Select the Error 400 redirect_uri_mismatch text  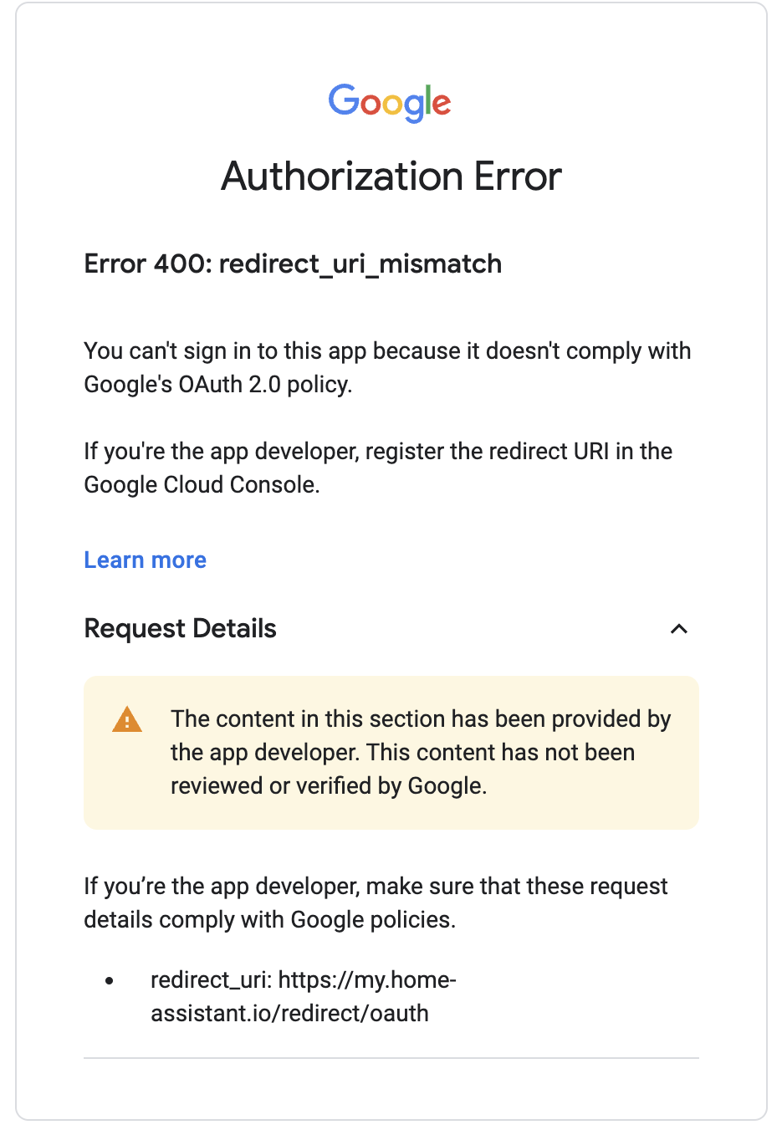[293, 263]
